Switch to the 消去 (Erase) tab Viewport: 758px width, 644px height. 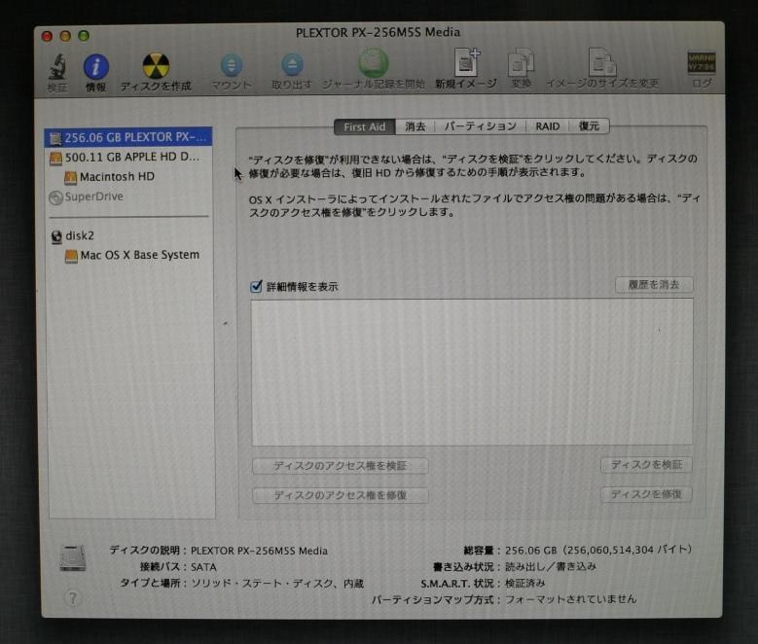(415, 126)
